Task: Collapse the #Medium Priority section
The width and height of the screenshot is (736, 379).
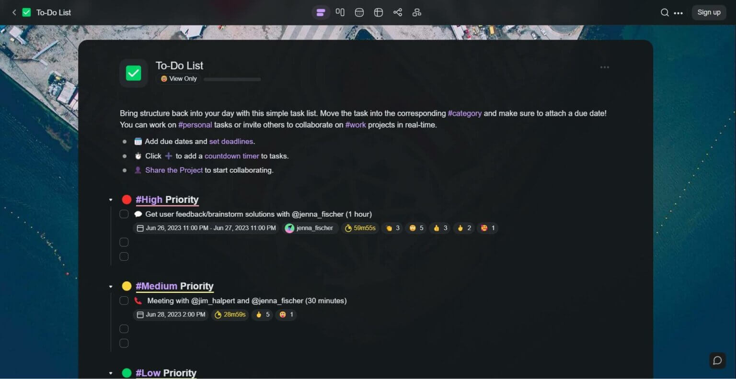Action: (x=111, y=287)
